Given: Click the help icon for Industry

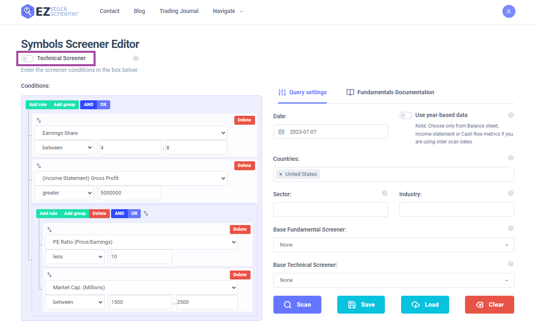Looking at the screenshot, I should click(511, 193).
